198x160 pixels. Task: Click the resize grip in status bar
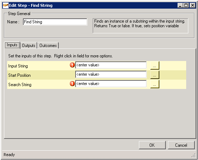tap(193, 156)
